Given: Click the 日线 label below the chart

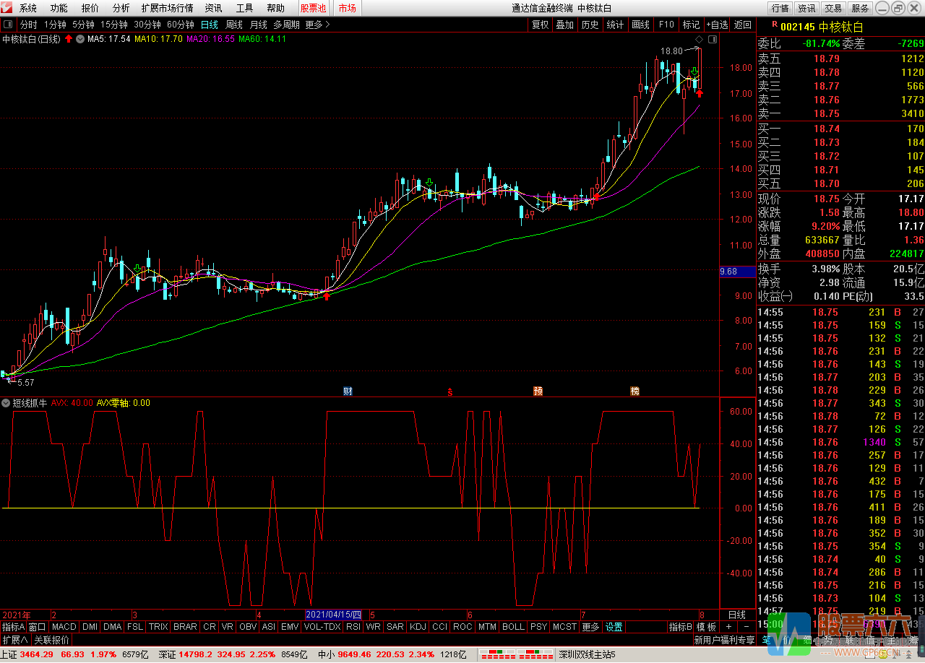Looking at the screenshot, I should pyautogui.click(x=737, y=615).
